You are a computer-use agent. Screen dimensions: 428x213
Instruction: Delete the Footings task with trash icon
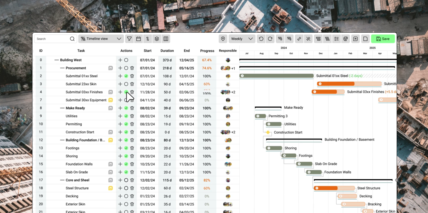coord(132,148)
